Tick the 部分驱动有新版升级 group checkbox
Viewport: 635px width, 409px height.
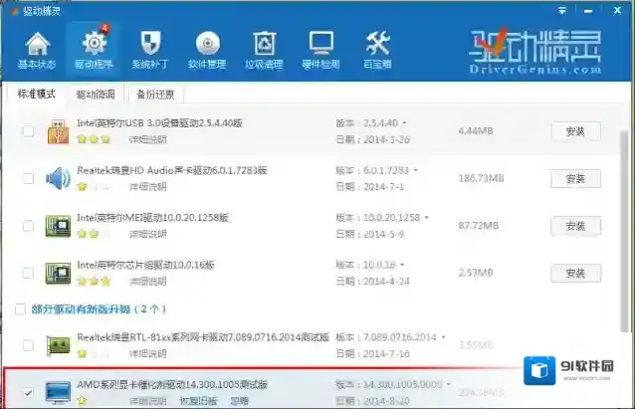click(x=21, y=309)
